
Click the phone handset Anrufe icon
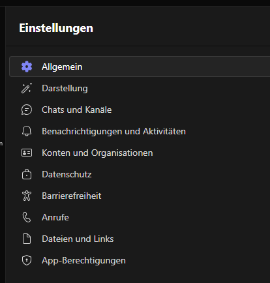pos(27,217)
